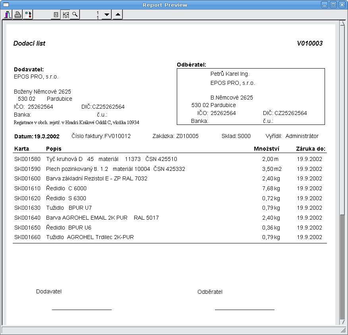The height and width of the screenshot is (335, 348).
Task: Click the page number indicator in toolbar
Action: (x=97, y=15)
